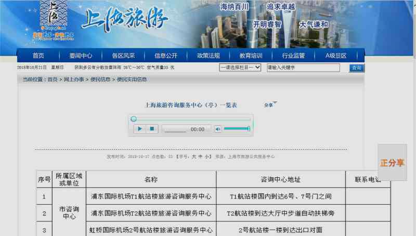Set font size to 中
Screen dimensions: 416x236
click(x=200, y=156)
